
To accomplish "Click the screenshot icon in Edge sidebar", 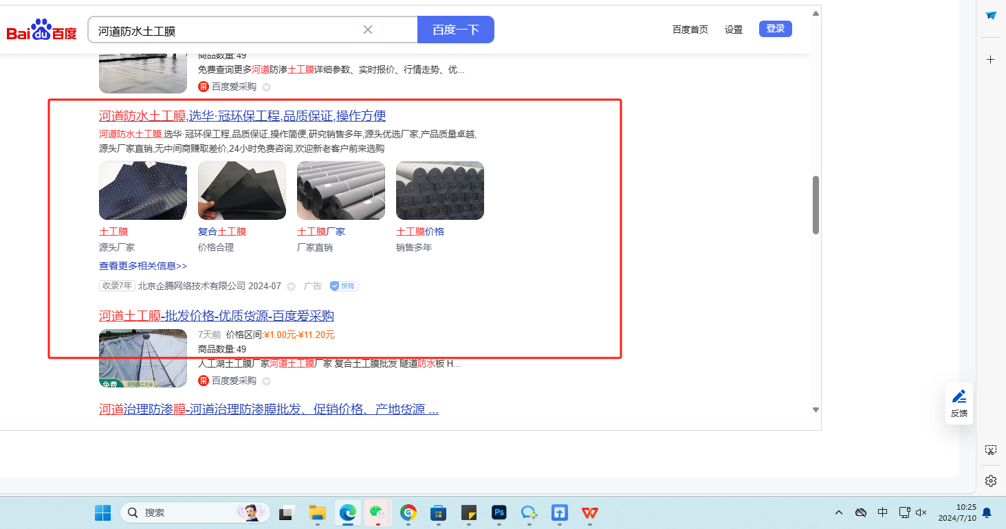I will [991, 450].
